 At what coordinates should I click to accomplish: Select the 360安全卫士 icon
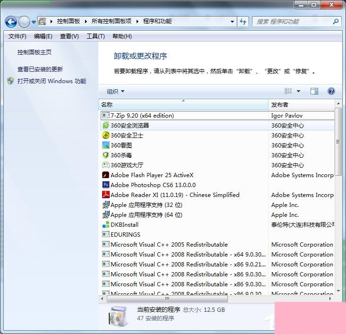click(106, 135)
